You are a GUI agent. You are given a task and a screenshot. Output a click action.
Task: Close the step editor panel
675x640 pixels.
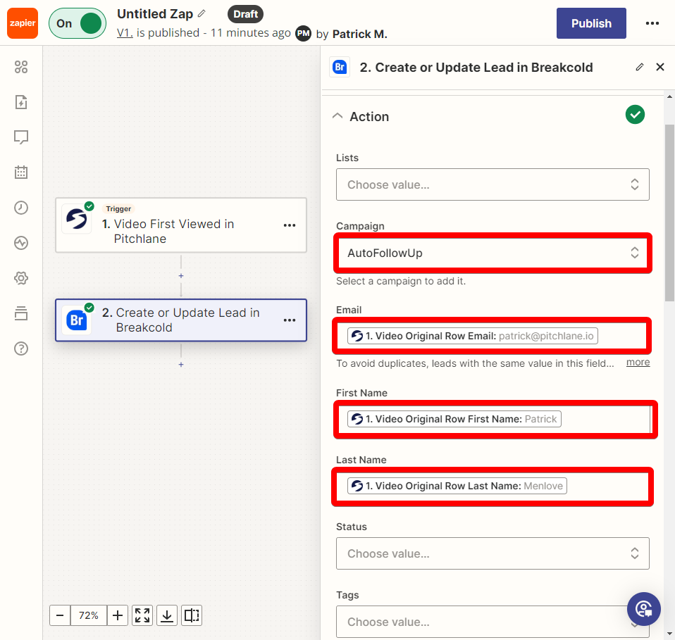pyautogui.click(x=660, y=67)
